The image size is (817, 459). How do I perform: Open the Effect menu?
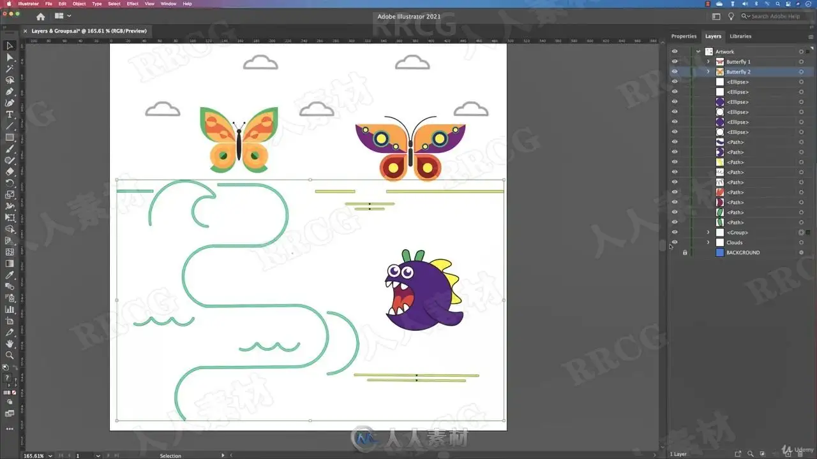132,4
